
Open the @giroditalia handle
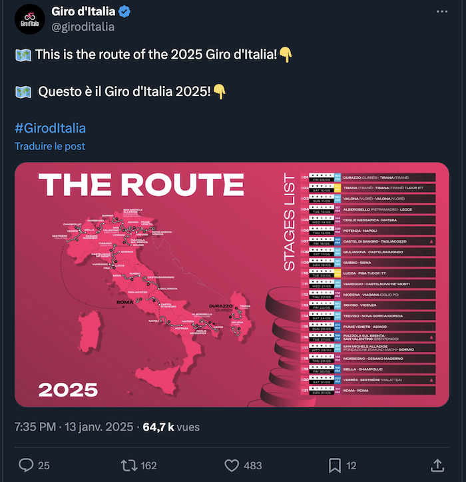coord(83,27)
